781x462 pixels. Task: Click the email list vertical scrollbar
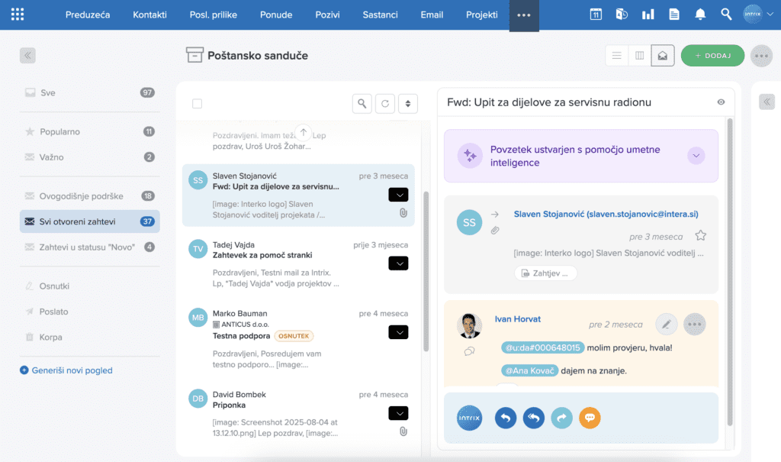[426, 271]
